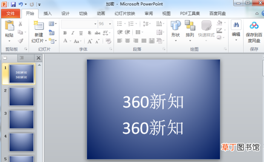This screenshot has width=264, height=162.
Task: Open the Paste clipboard icon
Action: 9,26
